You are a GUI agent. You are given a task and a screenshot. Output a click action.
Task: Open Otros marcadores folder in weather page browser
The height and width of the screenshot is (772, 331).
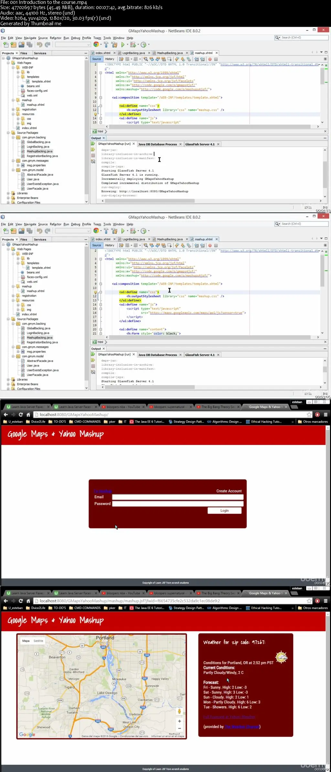[313, 608]
